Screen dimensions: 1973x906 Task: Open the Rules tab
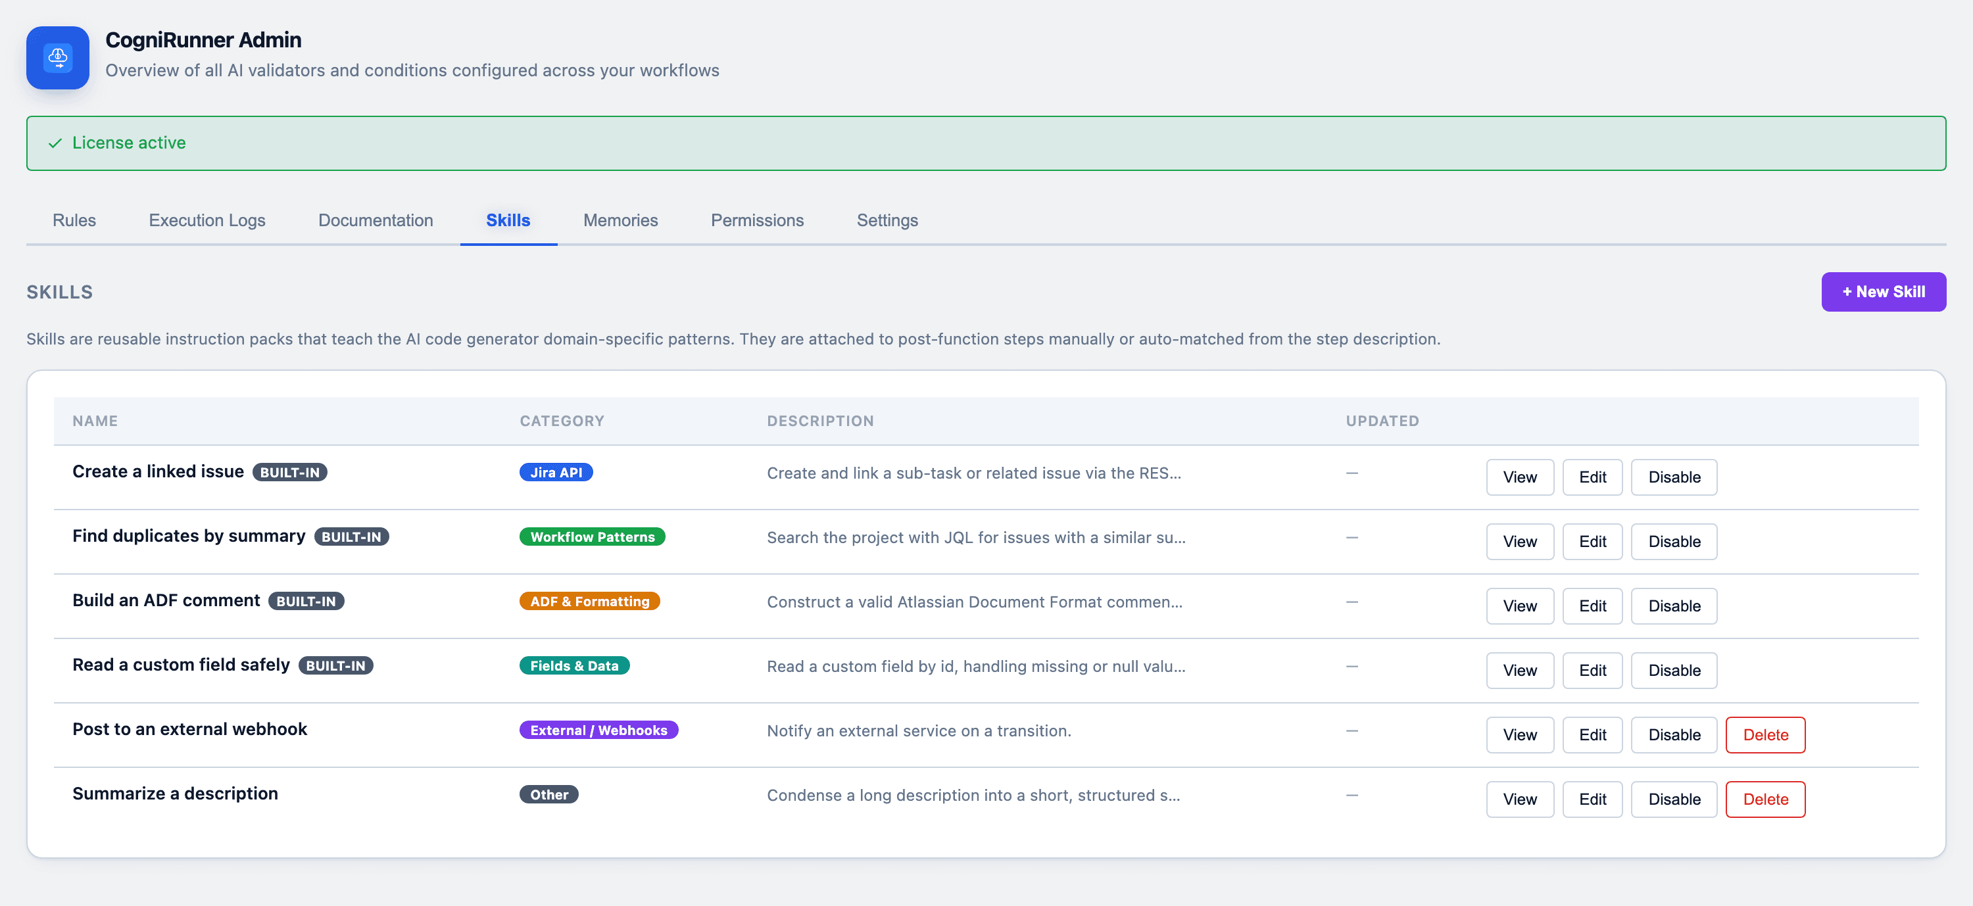coord(74,220)
